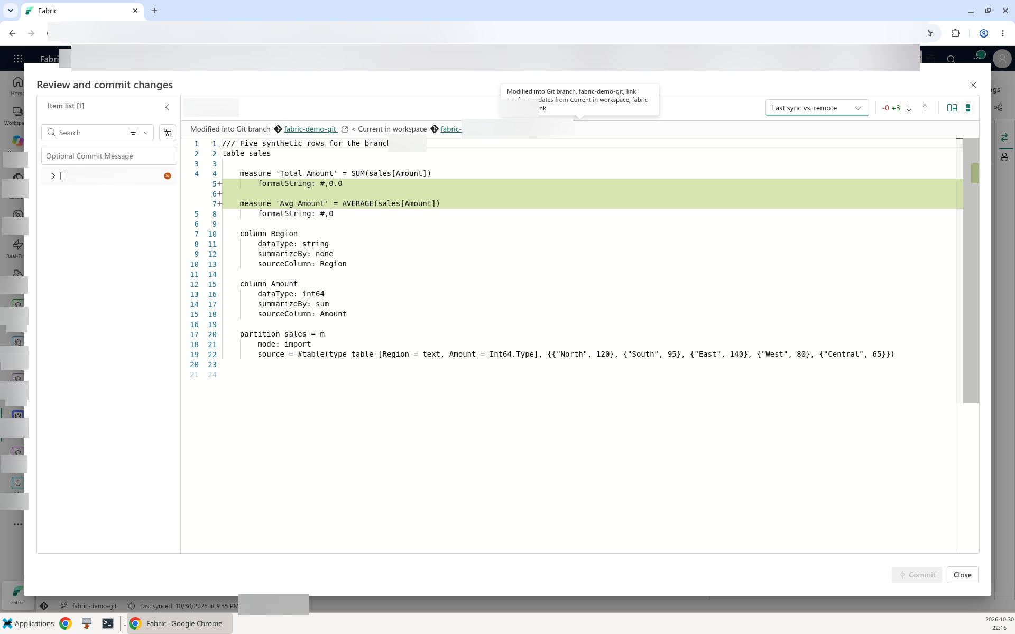Click Last synced status text
The image size is (1015, 634).
pos(189,606)
